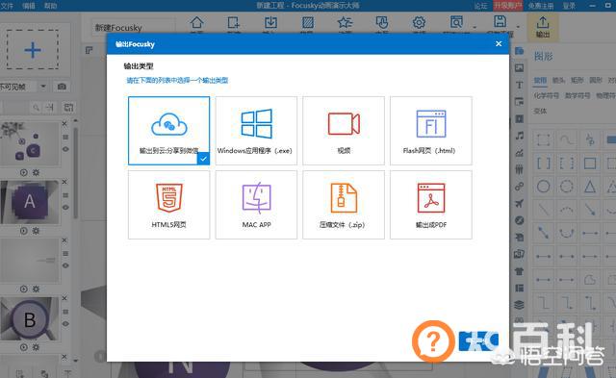The width and height of the screenshot is (616, 378).
Task: Delete frame A with its X
Action: point(64,182)
